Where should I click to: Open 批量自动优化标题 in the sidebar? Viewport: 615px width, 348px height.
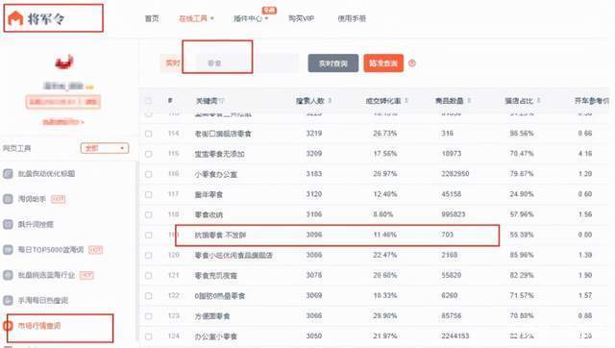coord(47,173)
